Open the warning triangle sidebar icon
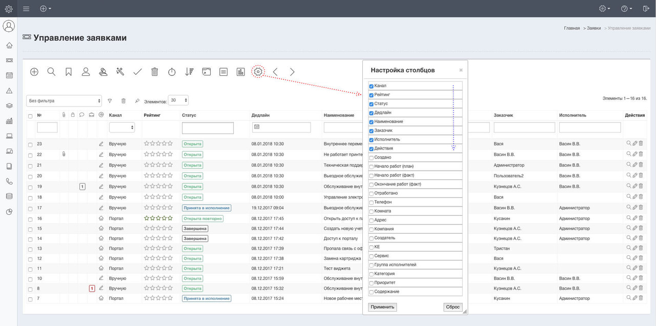 9,91
